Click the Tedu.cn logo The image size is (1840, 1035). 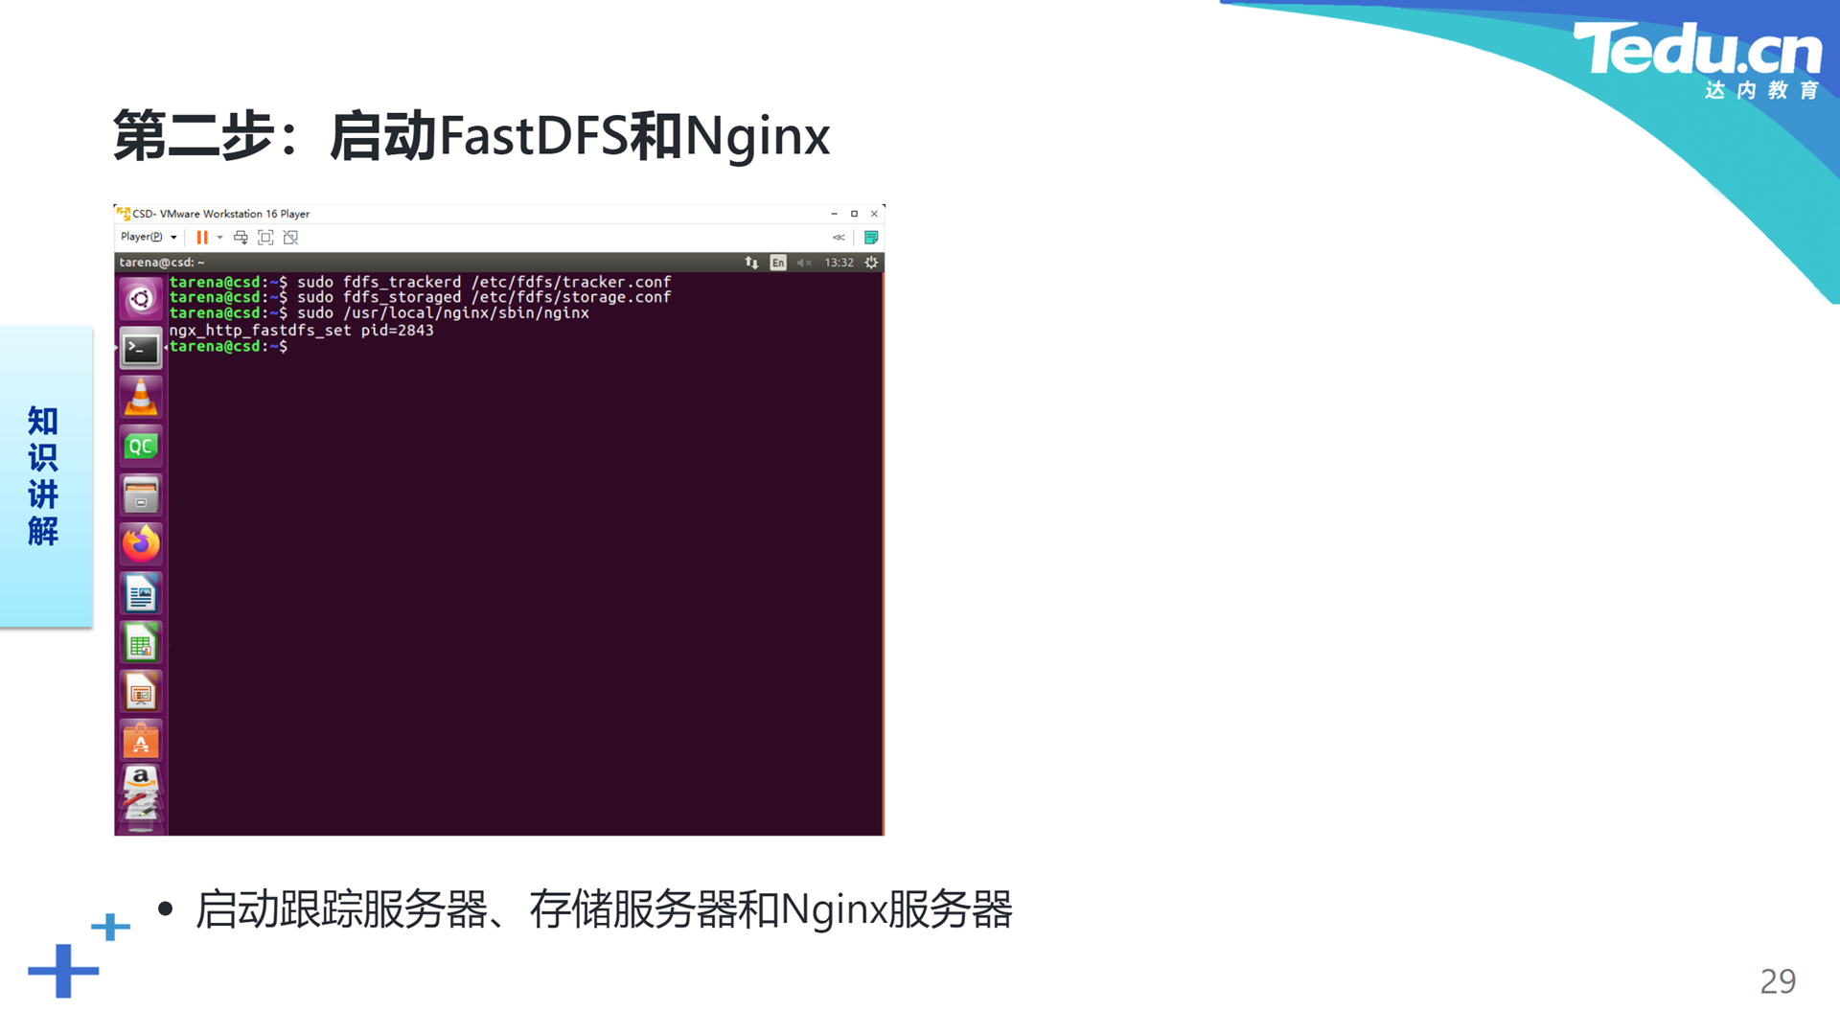[x=1697, y=59]
